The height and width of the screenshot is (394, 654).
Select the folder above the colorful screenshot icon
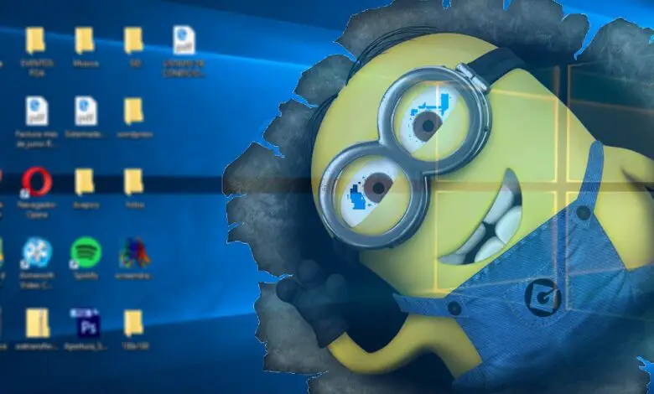tap(134, 182)
